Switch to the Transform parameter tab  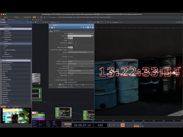[57, 30]
